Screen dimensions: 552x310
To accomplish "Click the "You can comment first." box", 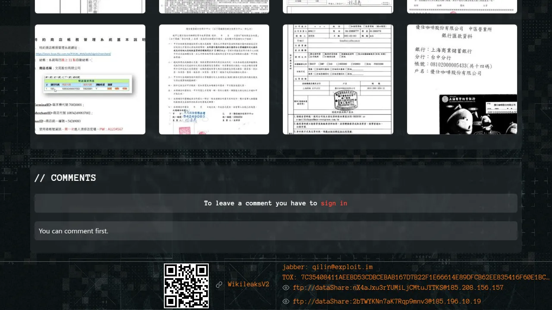I will (276, 231).
